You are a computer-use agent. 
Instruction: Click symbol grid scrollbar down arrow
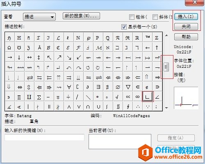pos(166,108)
